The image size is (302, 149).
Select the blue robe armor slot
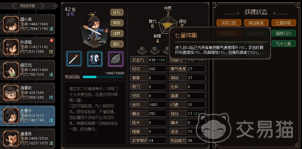coord(95,59)
